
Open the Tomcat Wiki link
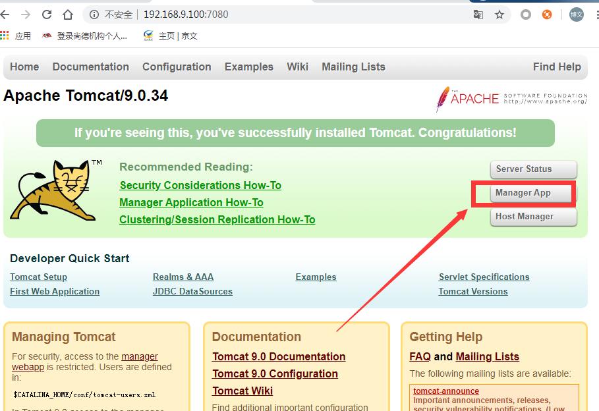[x=242, y=391]
